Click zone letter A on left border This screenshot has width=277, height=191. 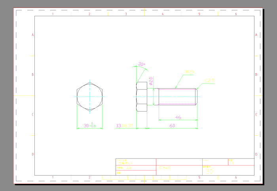pyautogui.click(x=33, y=35)
